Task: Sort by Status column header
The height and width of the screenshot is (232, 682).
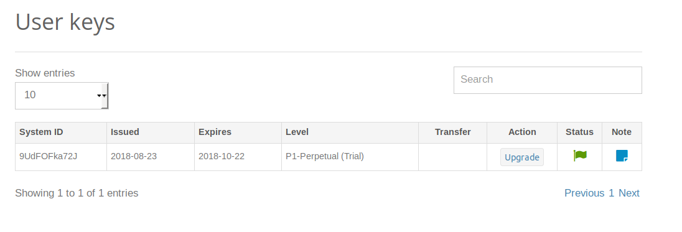Action: [x=579, y=132]
